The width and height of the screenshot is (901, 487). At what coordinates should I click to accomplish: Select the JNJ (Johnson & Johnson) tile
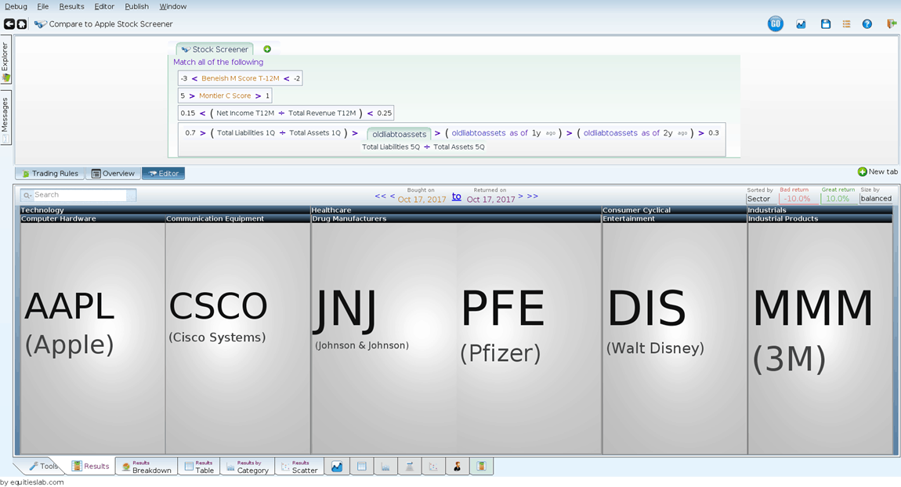pos(384,338)
